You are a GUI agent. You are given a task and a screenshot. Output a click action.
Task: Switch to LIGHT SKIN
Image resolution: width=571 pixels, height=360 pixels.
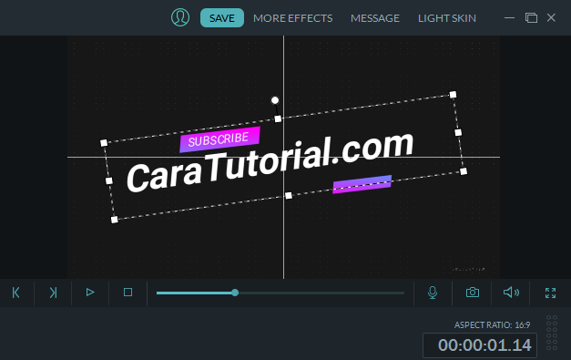tap(447, 18)
